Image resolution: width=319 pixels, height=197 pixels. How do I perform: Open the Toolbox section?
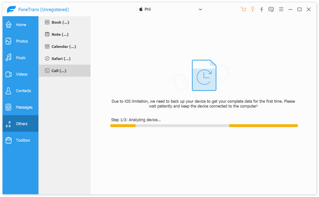point(20,140)
